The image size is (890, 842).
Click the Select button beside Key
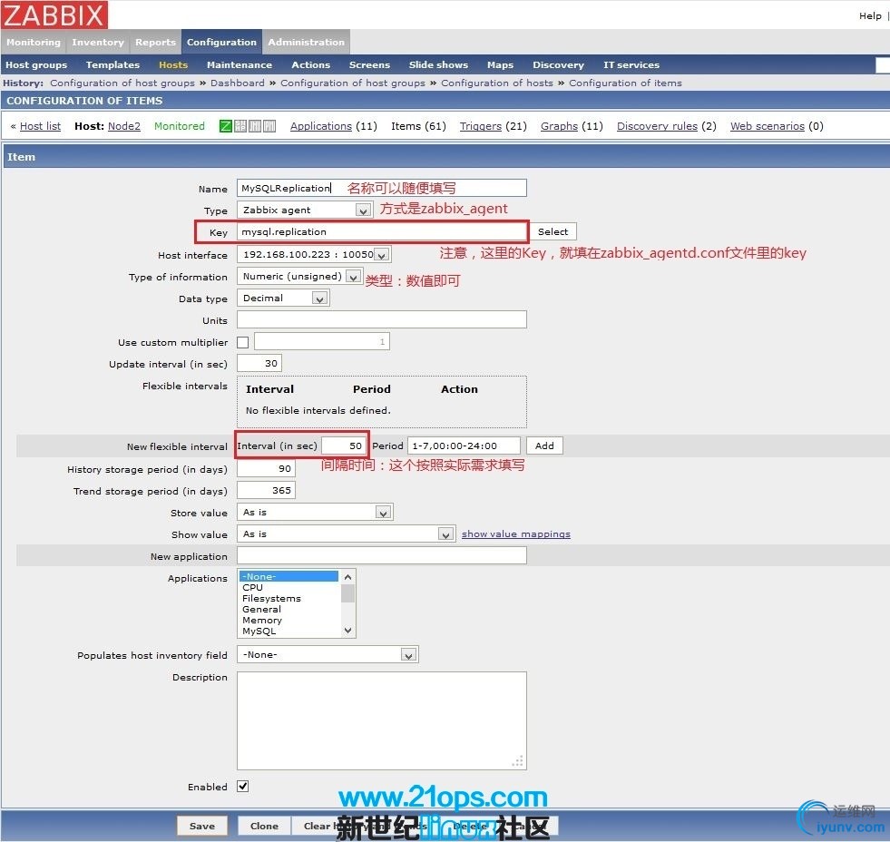(x=553, y=231)
